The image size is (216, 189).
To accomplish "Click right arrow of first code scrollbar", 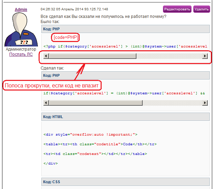I will pos(205,56).
